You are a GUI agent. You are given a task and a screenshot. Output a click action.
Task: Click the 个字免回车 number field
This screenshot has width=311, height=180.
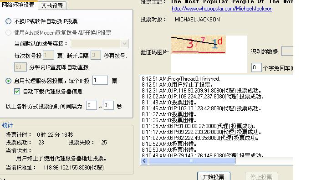pyautogui.click(x=256, y=67)
